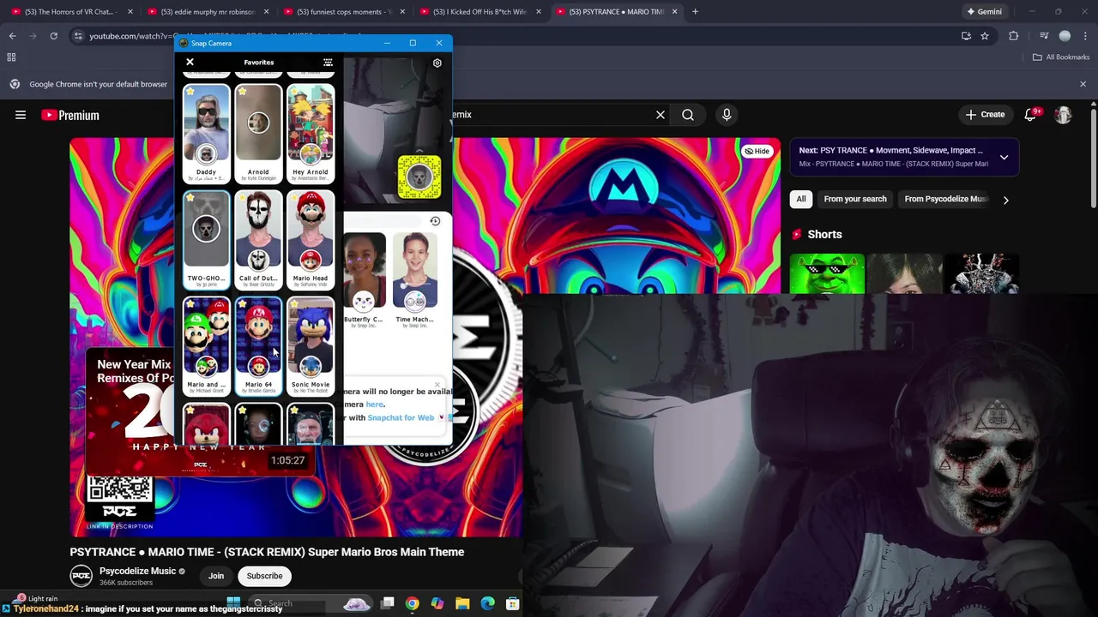This screenshot has width=1098, height=617.
Task: Select the Arnold lens
Action: pyautogui.click(x=258, y=134)
